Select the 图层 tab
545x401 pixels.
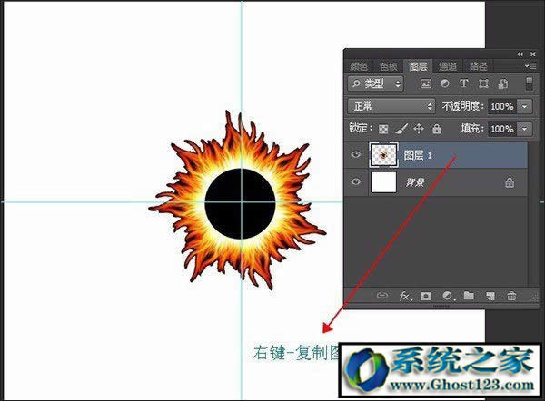pyautogui.click(x=418, y=66)
